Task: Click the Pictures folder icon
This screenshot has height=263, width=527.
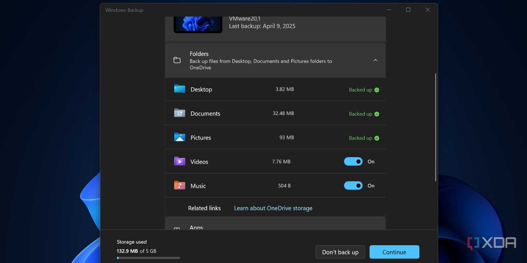Action: 180,137
